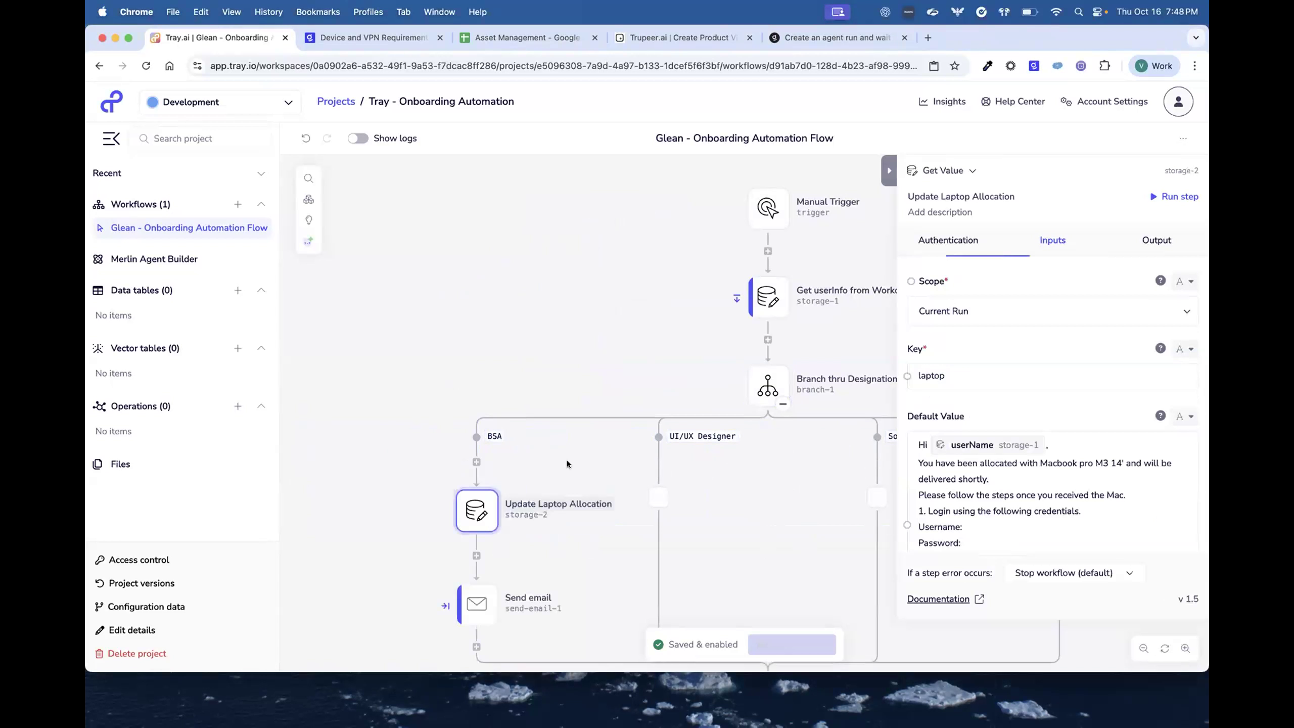
Task: Open the AI assistant icon in canvas toolbar
Action: click(308, 241)
